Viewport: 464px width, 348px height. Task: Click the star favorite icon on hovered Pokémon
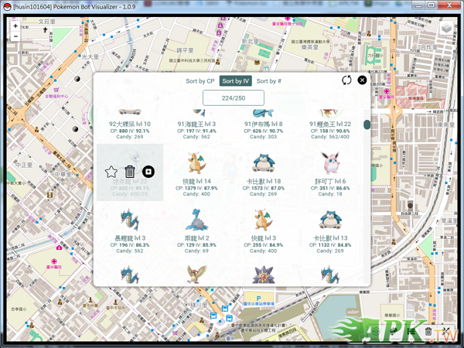point(111,172)
